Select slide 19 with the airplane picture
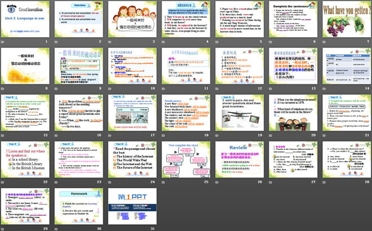 [240, 113]
